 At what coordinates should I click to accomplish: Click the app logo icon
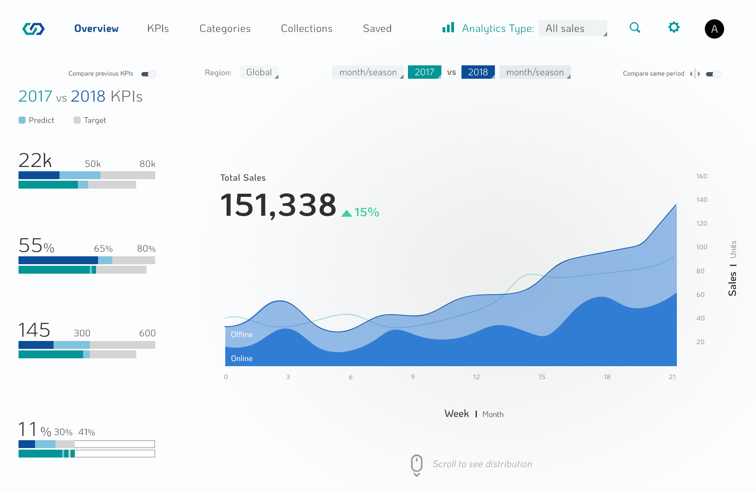pyautogui.click(x=33, y=29)
